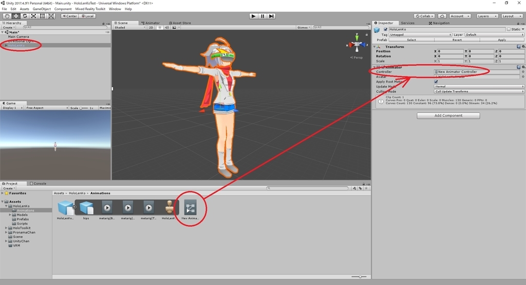Expand the Models folder
The height and width of the screenshot is (285, 526).
[x=10, y=215]
